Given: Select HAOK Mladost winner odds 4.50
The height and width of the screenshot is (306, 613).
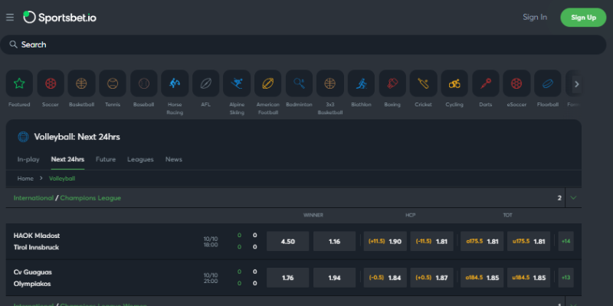Looking at the screenshot, I should point(287,242).
